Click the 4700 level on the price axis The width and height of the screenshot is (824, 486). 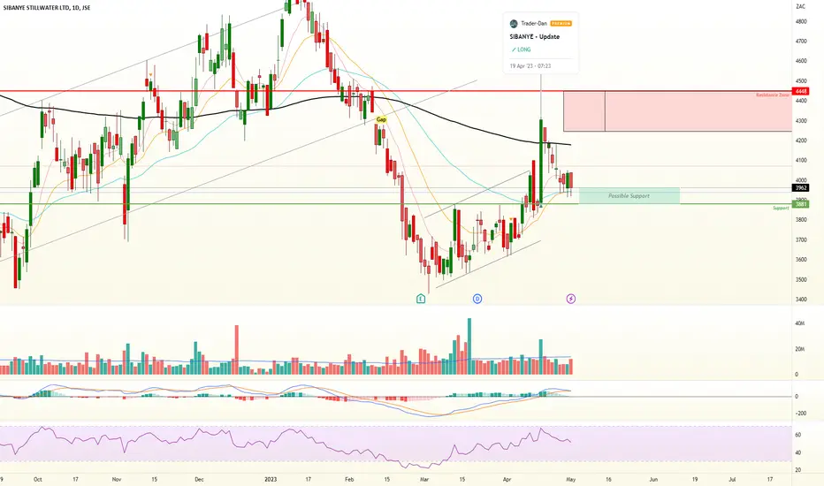pyautogui.click(x=801, y=41)
